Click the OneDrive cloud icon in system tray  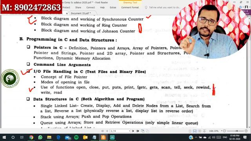click(x=205, y=137)
